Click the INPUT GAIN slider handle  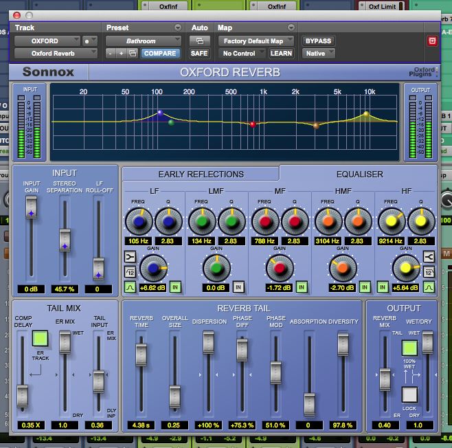click(31, 208)
